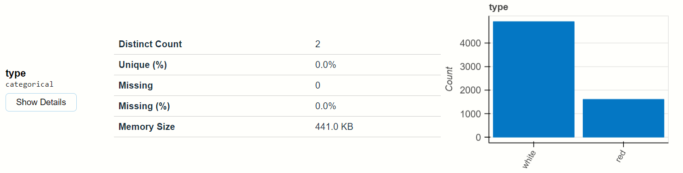Select the Unique (%) row label
The height and width of the screenshot is (173, 683).
(142, 65)
